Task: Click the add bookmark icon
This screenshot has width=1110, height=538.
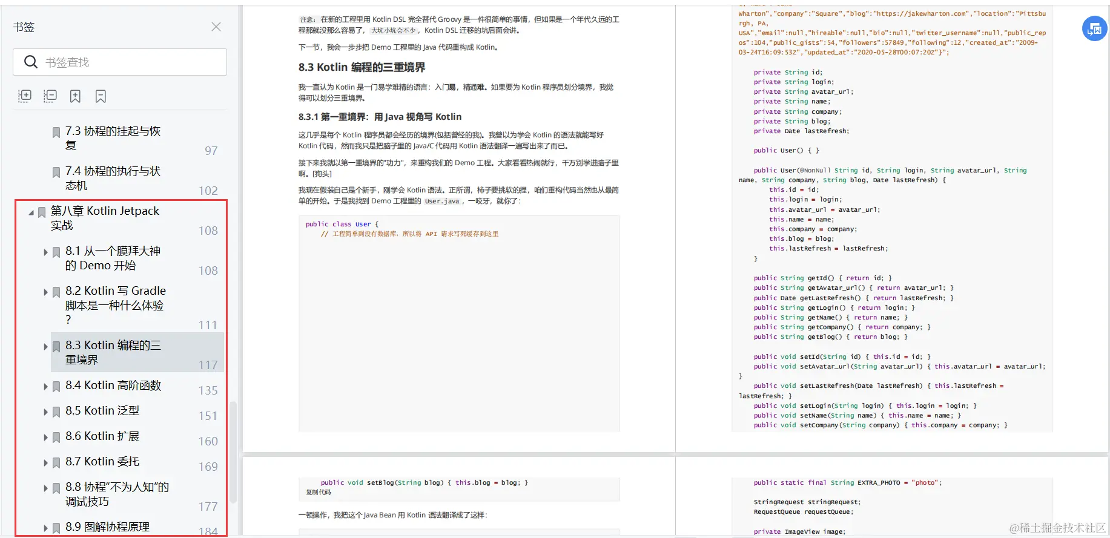Action: (75, 96)
